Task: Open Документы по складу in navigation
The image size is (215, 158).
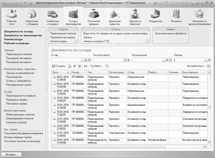Action: point(18,32)
